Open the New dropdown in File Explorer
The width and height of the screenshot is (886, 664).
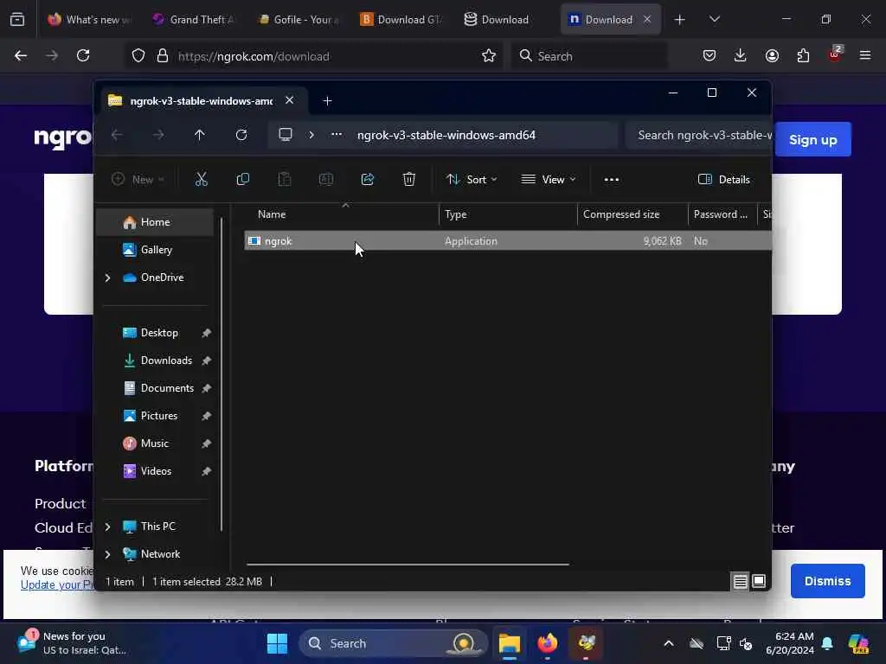pos(138,180)
